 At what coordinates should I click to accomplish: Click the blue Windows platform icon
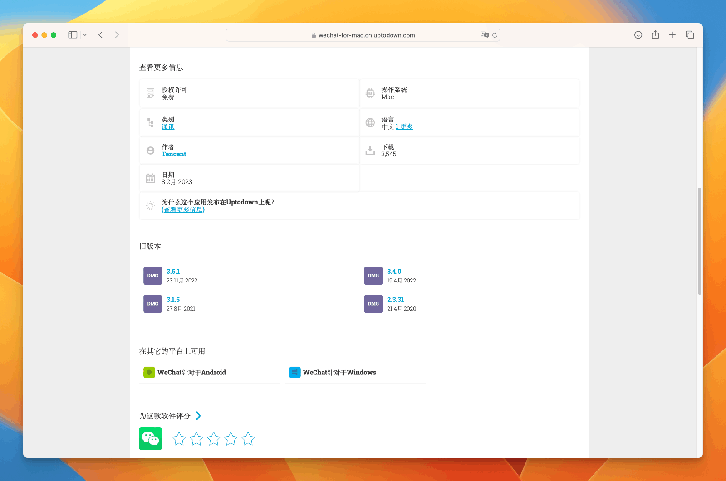[294, 372]
